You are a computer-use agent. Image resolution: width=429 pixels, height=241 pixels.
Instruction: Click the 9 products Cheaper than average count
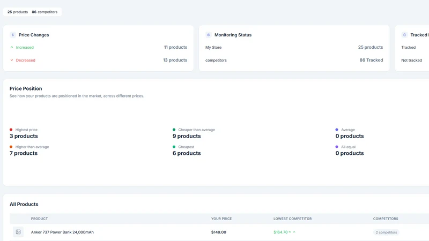click(187, 136)
